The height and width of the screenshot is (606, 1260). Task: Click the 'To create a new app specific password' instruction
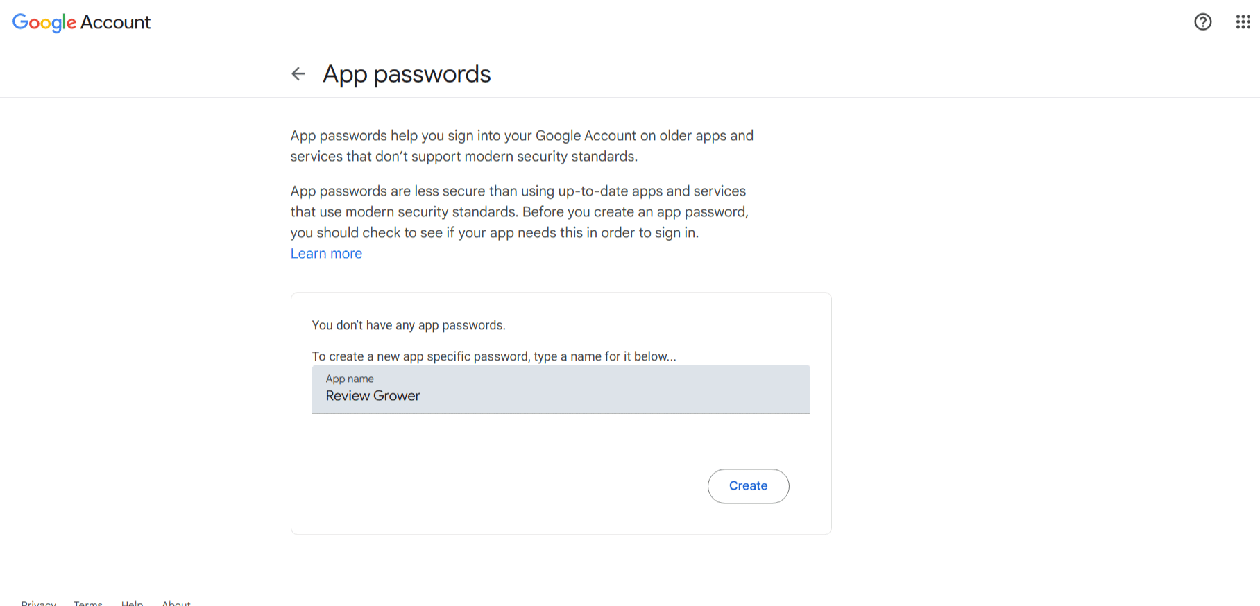coord(493,356)
